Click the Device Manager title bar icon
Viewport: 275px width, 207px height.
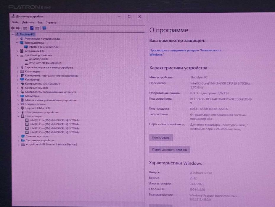coord(13,16)
